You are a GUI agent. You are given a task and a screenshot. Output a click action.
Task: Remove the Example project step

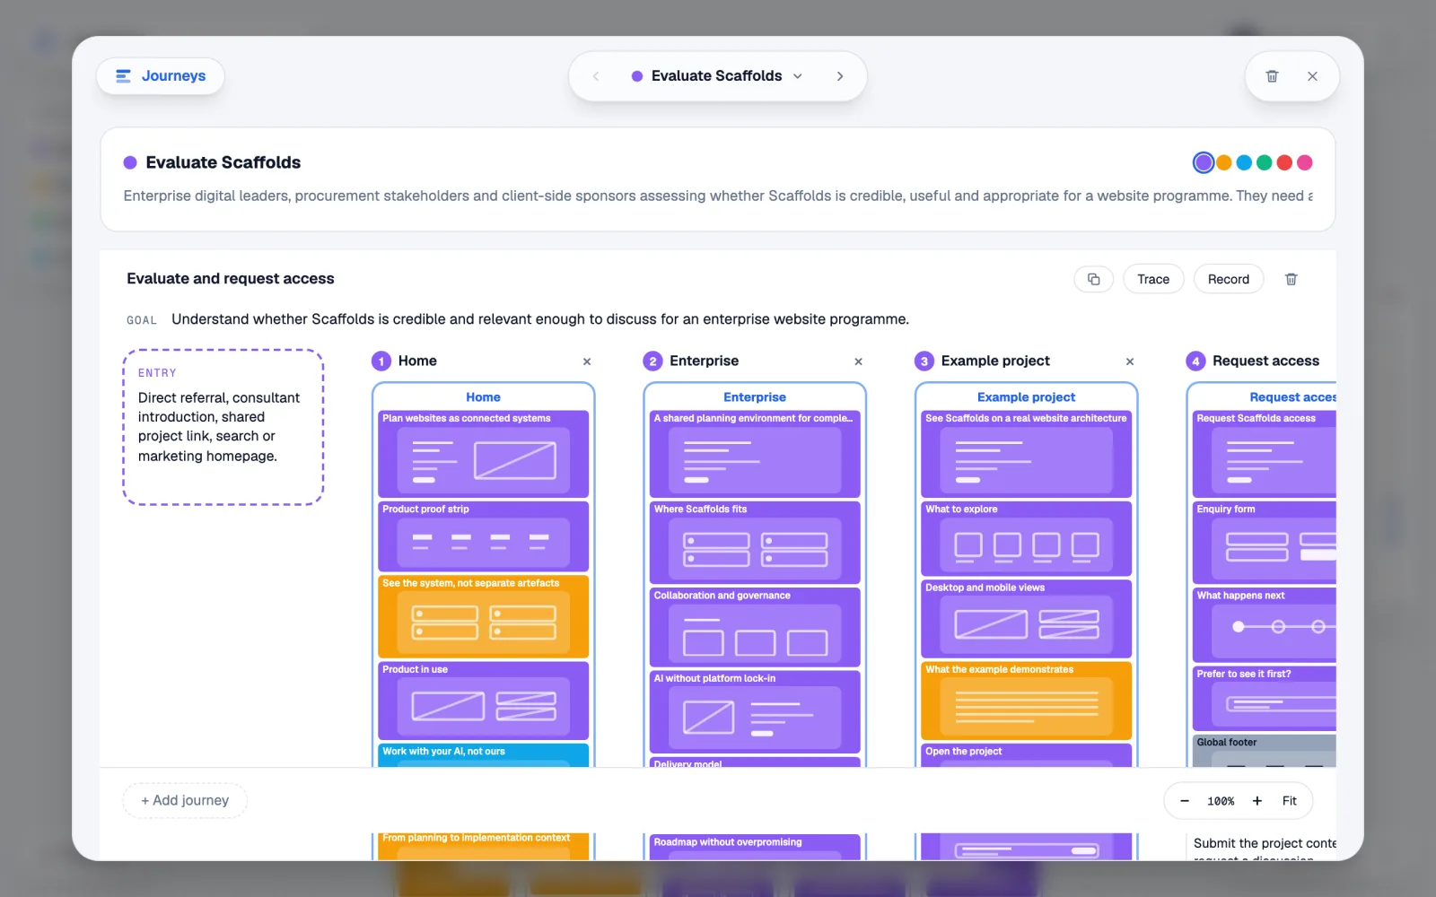[x=1130, y=361]
